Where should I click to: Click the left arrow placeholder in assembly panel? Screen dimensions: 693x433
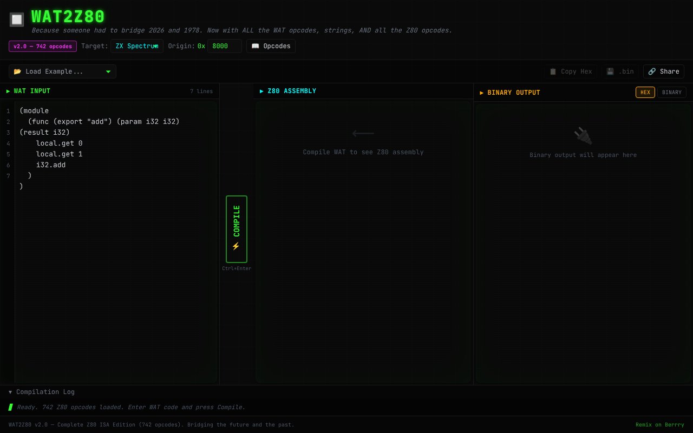tap(363, 133)
